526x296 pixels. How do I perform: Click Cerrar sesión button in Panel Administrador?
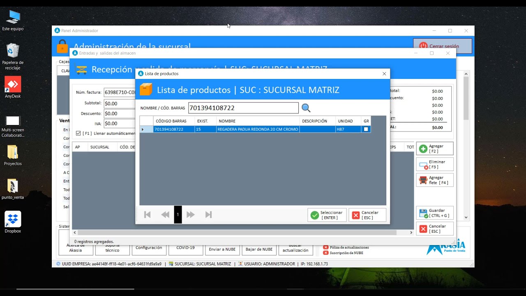(442, 46)
